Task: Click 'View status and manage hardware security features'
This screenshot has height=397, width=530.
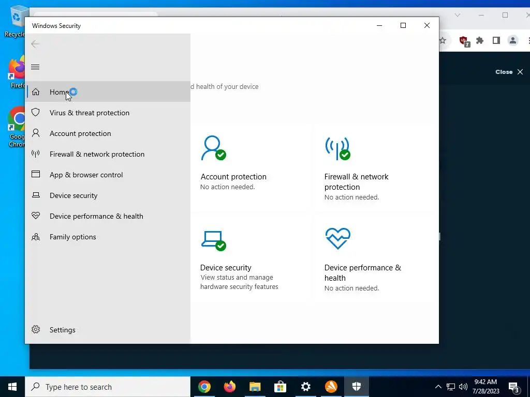Action: point(239,282)
